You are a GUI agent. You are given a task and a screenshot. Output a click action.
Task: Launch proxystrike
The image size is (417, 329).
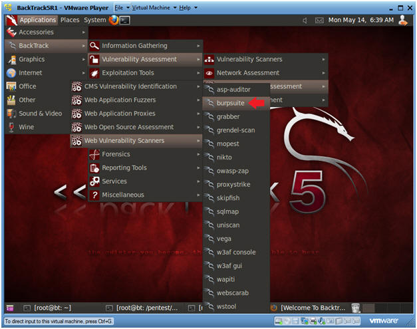click(236, 184)
